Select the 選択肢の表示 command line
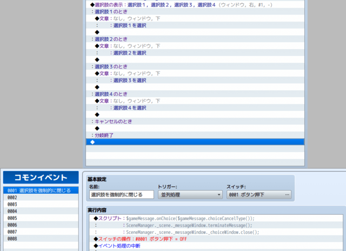The image size is (346, 251). pos(195,5)
